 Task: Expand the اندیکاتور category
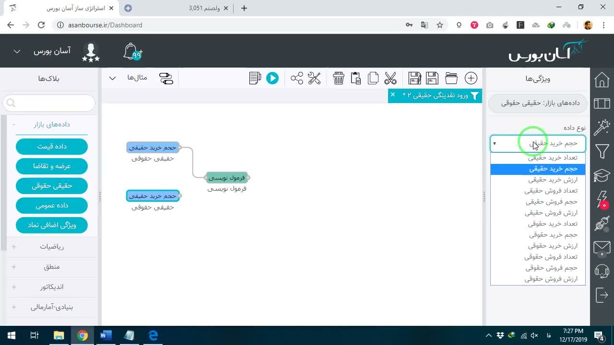click(x=52, y=287)
